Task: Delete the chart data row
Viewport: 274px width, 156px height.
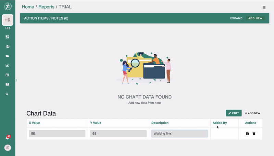Action: (254, 133)
